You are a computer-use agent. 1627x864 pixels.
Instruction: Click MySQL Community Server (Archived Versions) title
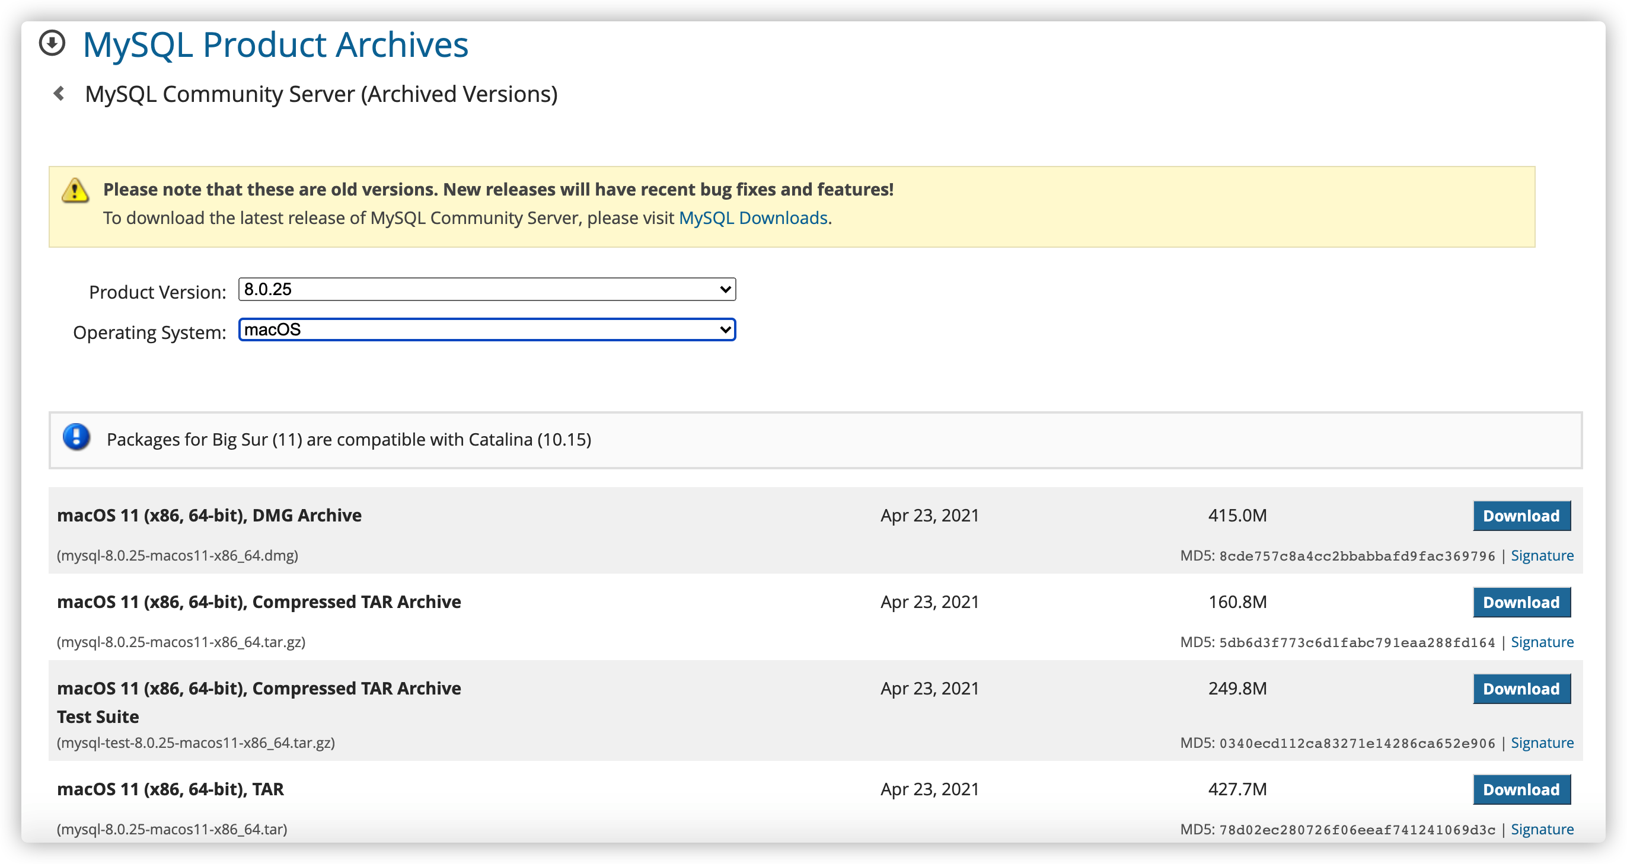click(321, 95)
